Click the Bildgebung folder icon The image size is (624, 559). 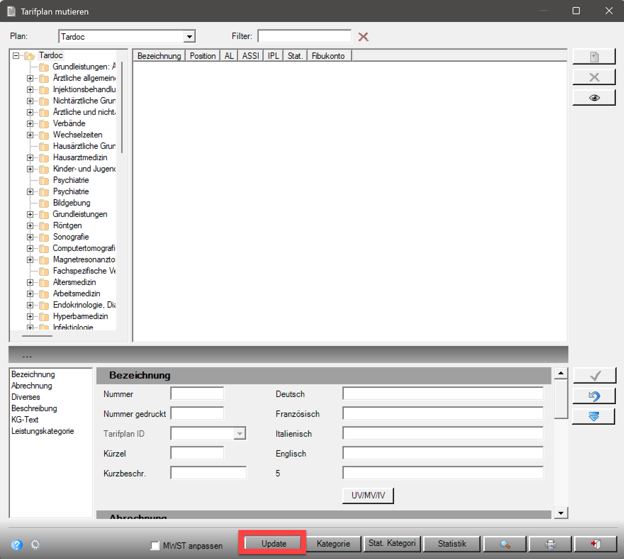[x=44, y=203]
